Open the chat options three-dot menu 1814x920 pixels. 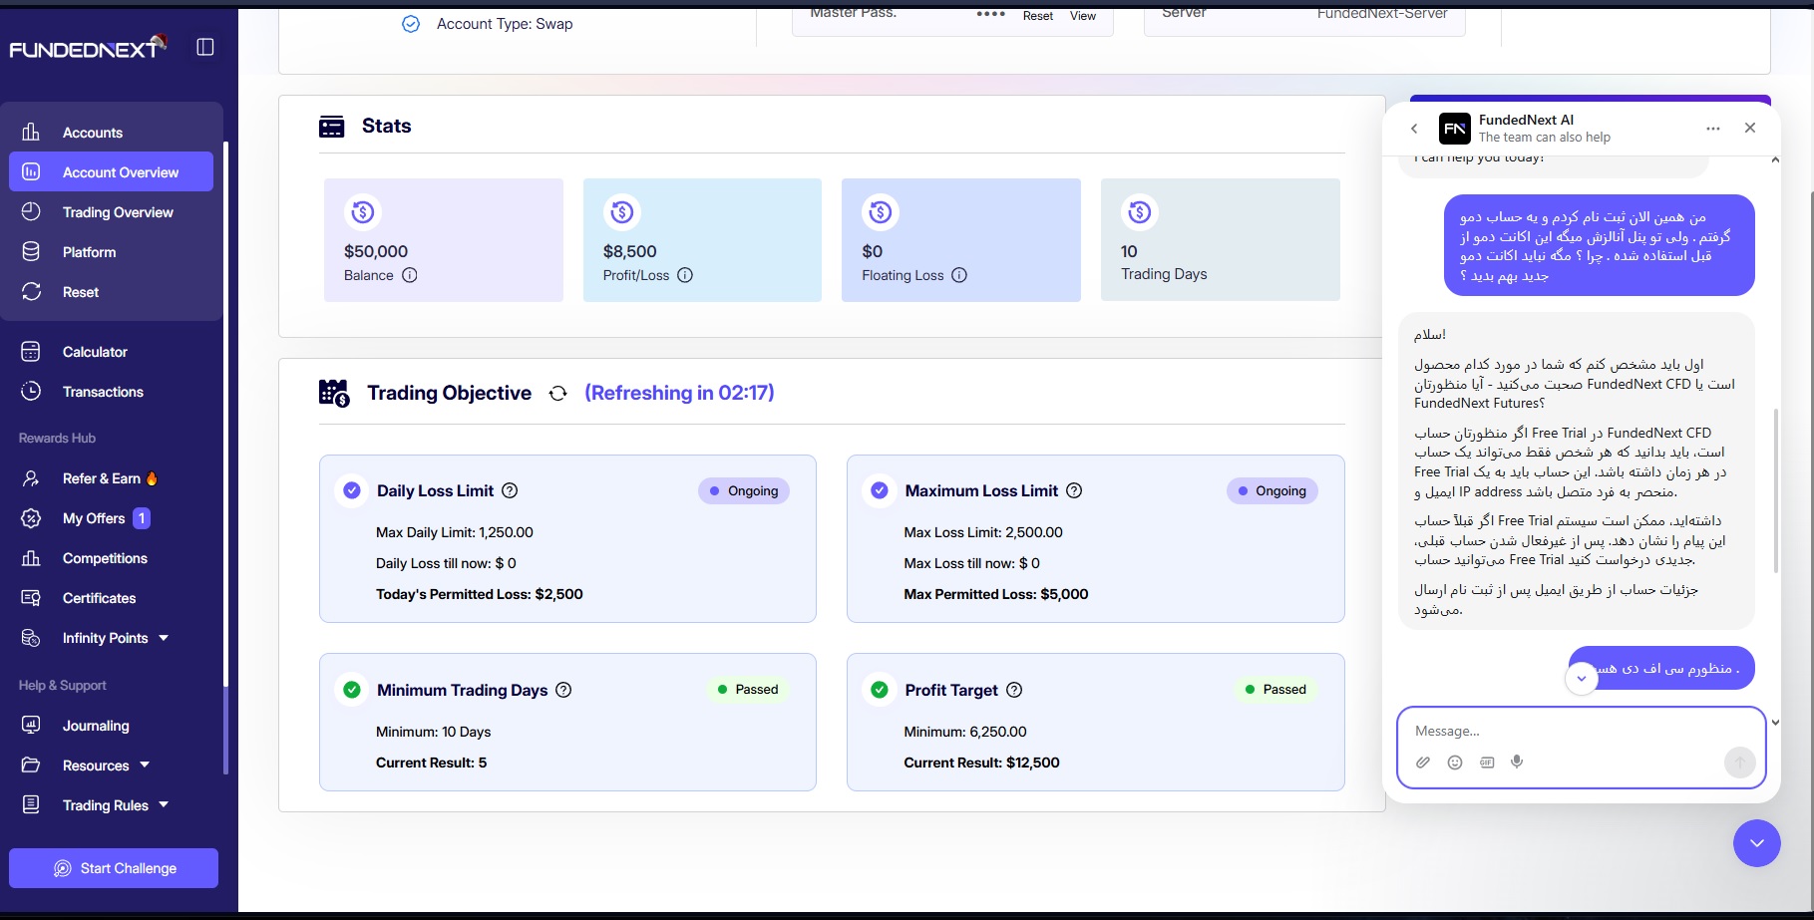(1713, 129)
